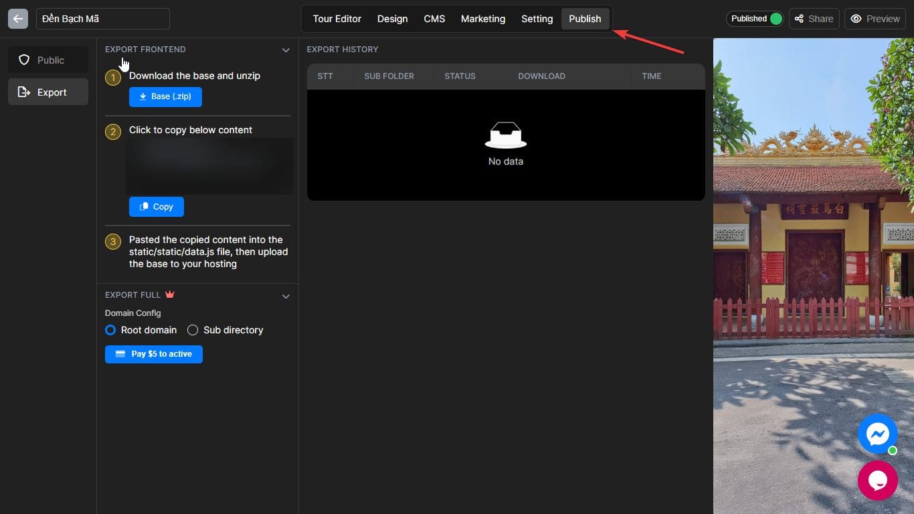Collapse the Export Full section

[286, 295]
